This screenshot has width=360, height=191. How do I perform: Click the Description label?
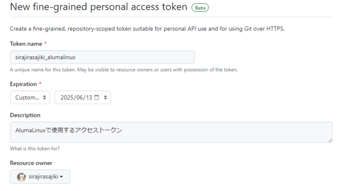25,115
